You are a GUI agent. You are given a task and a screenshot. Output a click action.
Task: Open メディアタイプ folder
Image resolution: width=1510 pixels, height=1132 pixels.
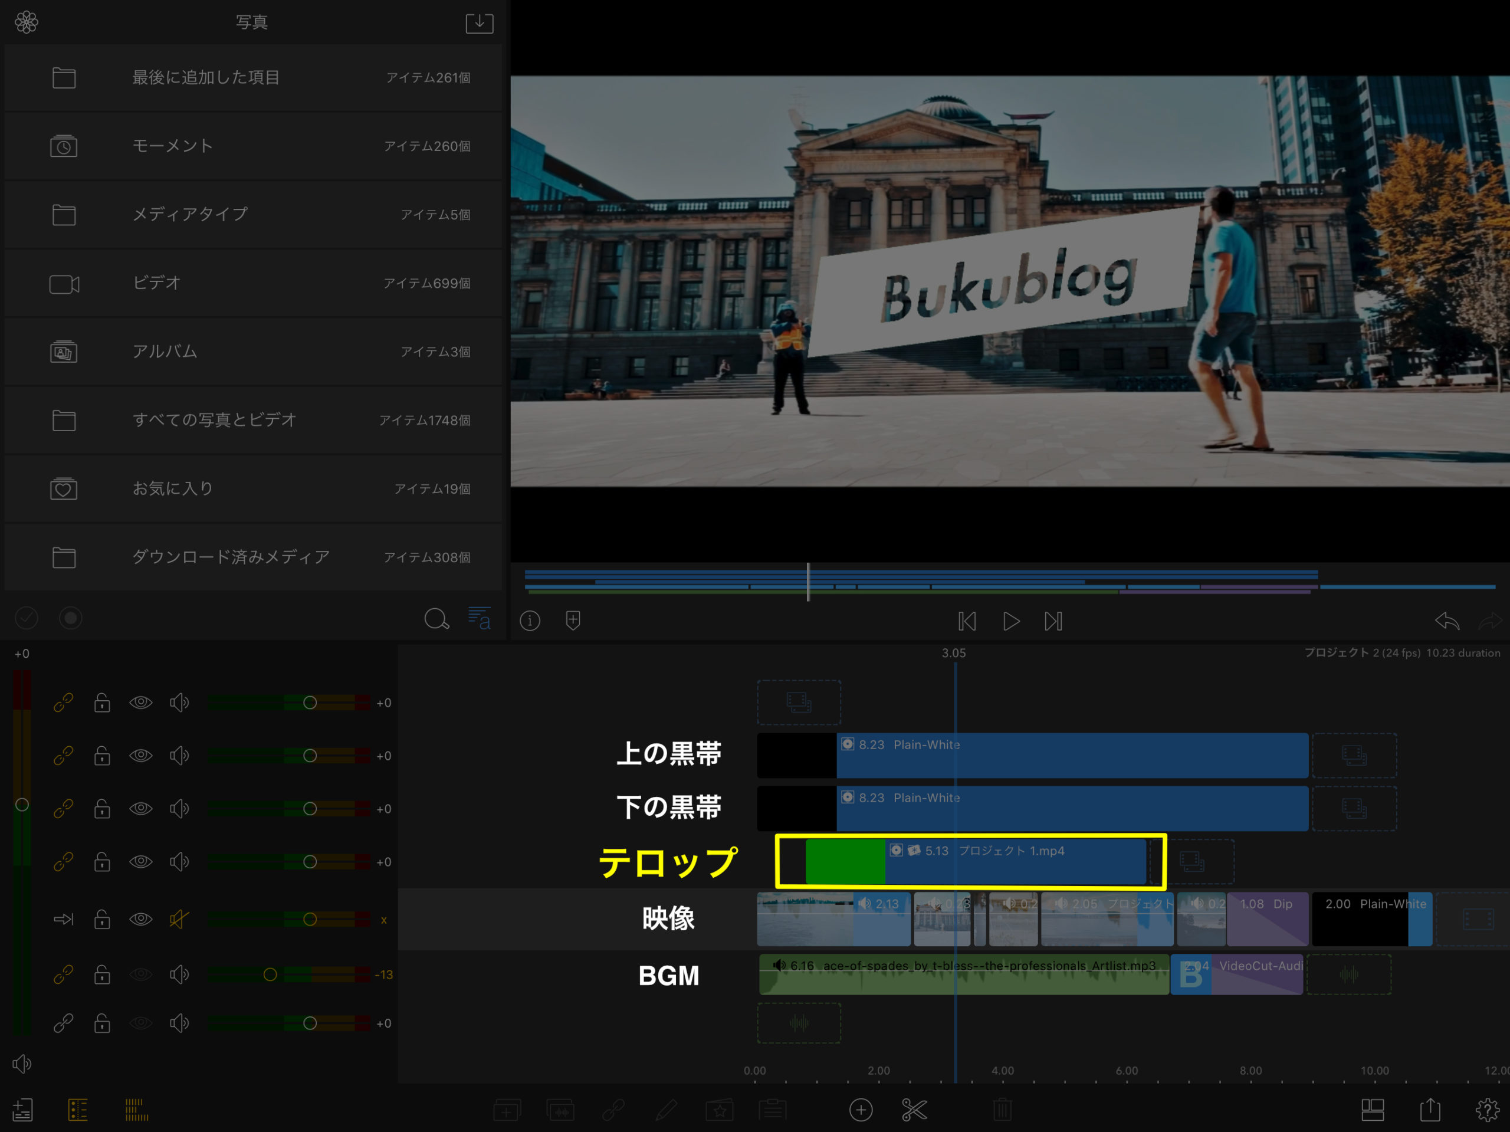pyautogui.click(x=253, y=215)
